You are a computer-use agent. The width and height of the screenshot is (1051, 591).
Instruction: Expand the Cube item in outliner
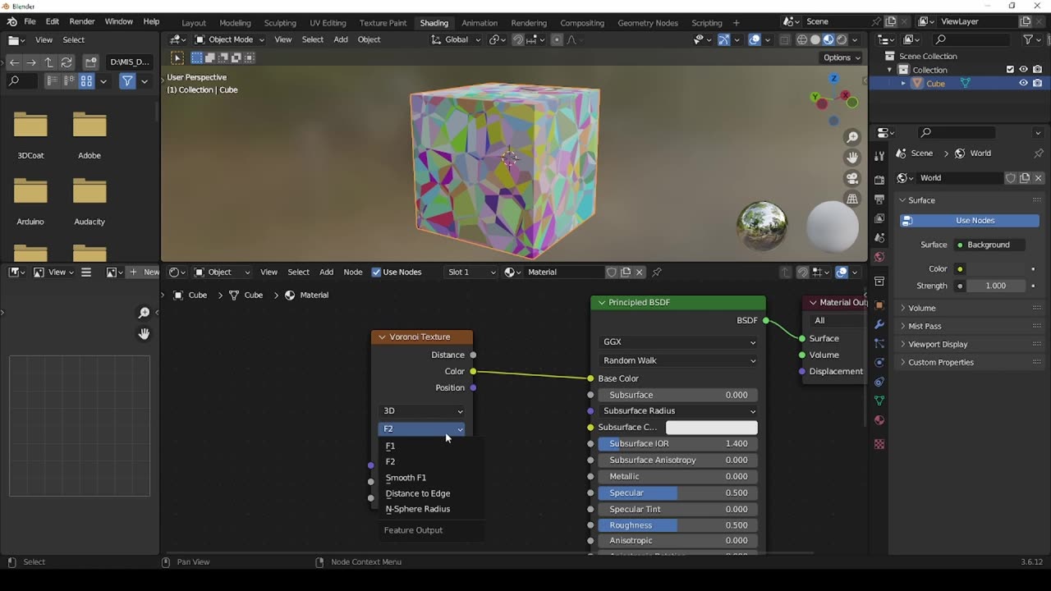tap(903, 83)
